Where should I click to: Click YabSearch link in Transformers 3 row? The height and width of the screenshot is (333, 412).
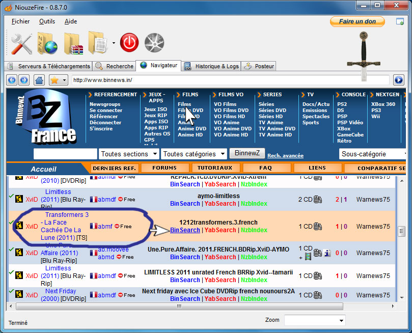(220, 230)
